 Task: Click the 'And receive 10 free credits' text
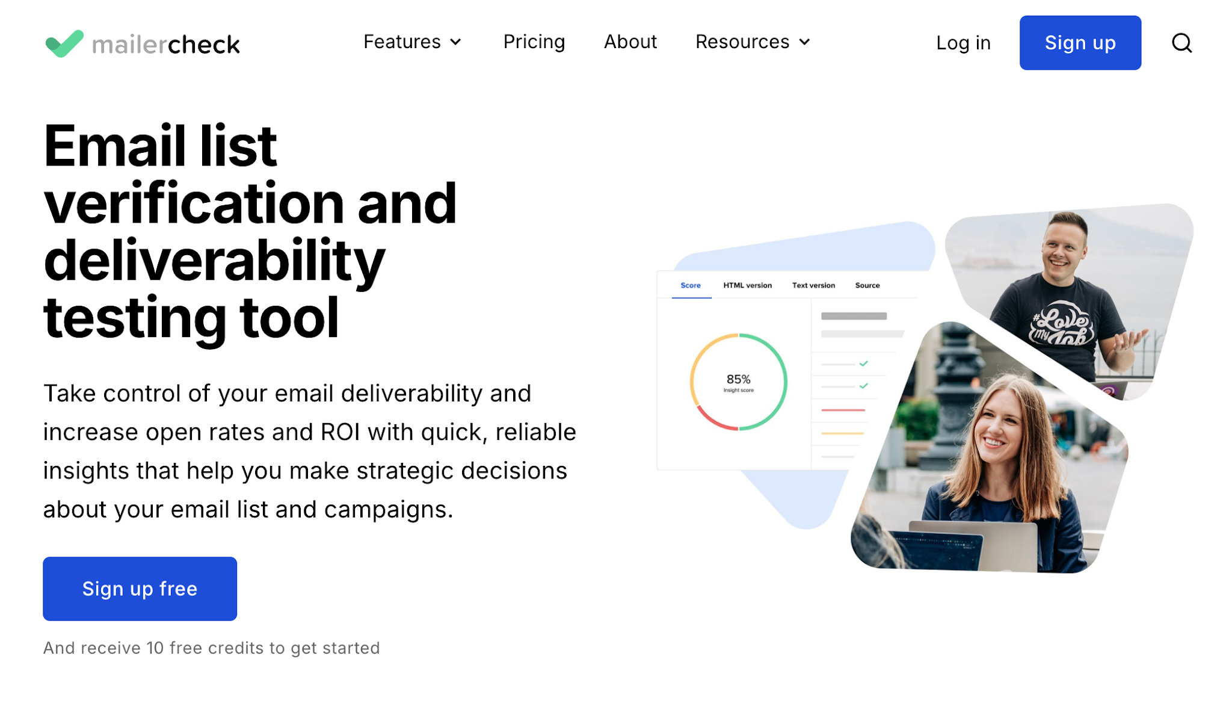click(x=211, y=648)
